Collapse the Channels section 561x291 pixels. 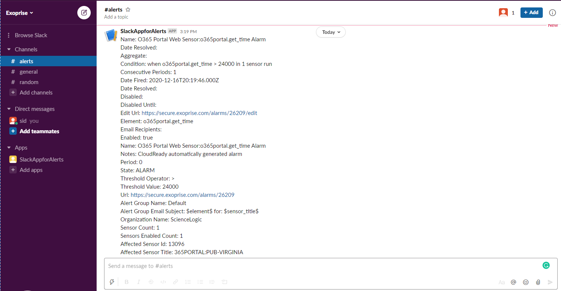click(x=9, y=49)
